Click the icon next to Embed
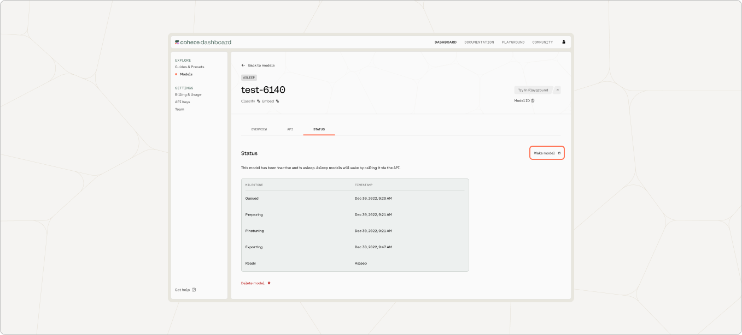742x335 pixels. point(278,101)
